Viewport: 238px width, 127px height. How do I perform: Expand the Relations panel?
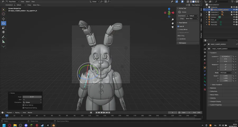click(213, 88)
